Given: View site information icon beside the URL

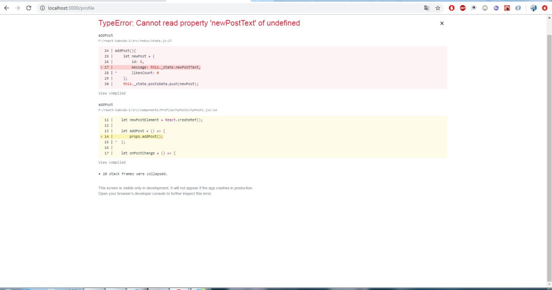Looking at the screenshot, I should [43, 8].
